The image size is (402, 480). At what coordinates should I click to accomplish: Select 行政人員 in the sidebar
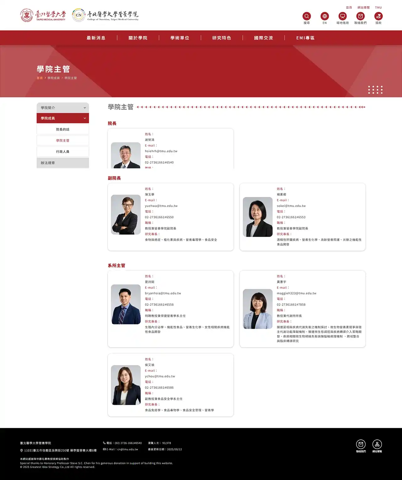pyautogui.click(x=62, y=152)
